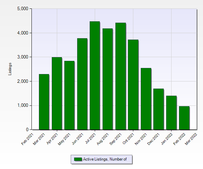Image resolution: width=203 pixels, height=169 pixels.
Task: Click the 5,000 y-axis tick label
Action: pos(23,9)
